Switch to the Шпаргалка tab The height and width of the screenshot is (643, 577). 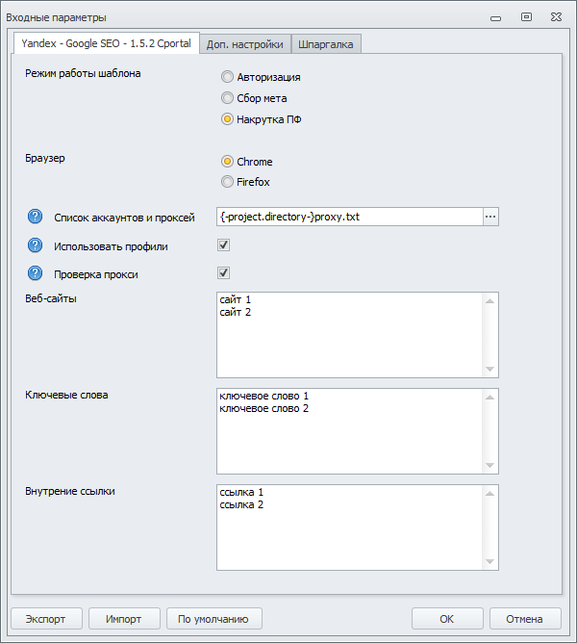click(325, 44)
